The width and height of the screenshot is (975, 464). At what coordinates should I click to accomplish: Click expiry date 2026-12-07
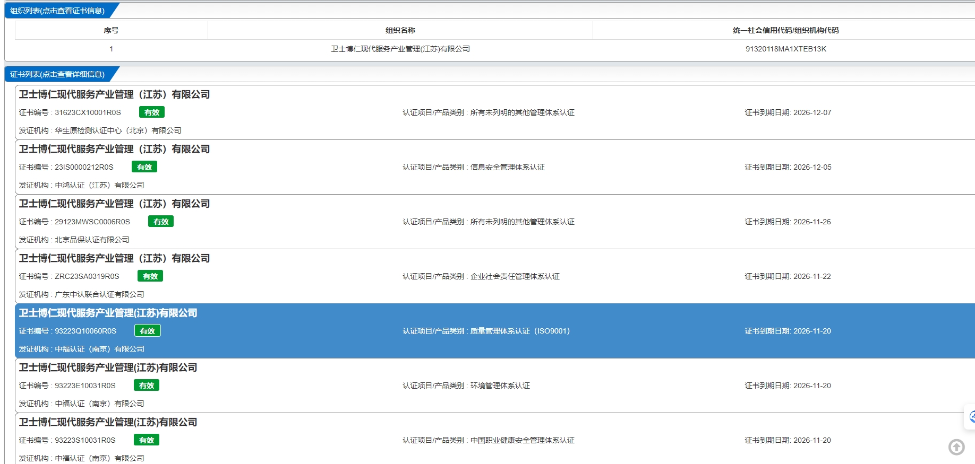(x=812, y=112)
